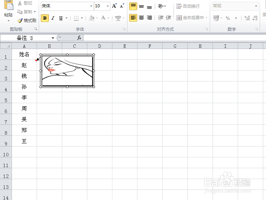
Task: Increase font size with the large A icon
Action: click(114, 6)
